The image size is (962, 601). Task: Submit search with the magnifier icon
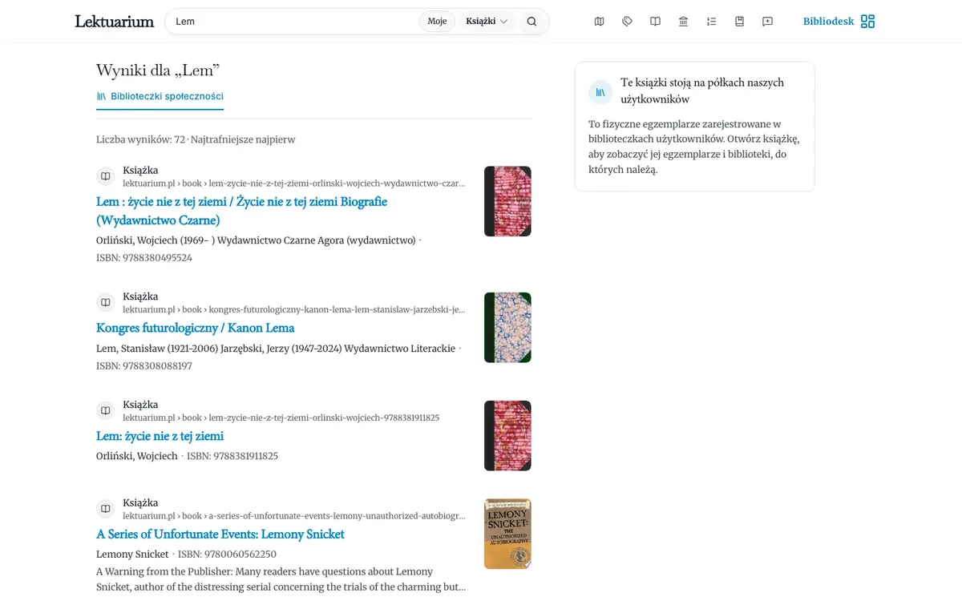(532, 22)
